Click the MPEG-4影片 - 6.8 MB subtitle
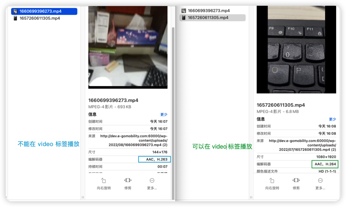The height and width of the screenshot is (207, 346). [x=278, y=112]
